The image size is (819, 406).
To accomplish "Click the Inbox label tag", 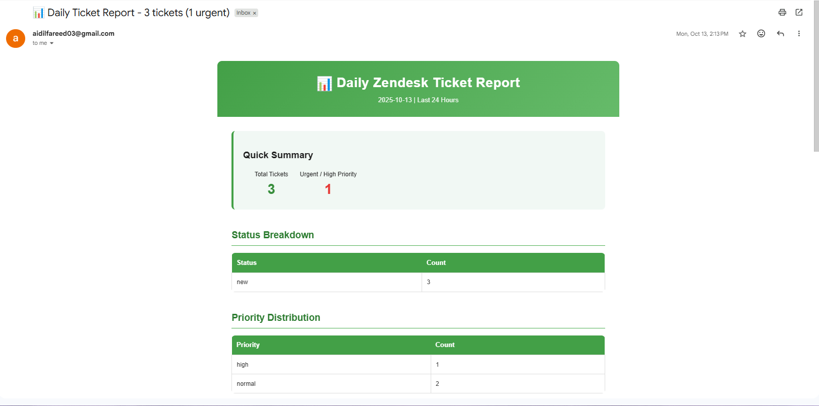I will [x=243, y=13].
